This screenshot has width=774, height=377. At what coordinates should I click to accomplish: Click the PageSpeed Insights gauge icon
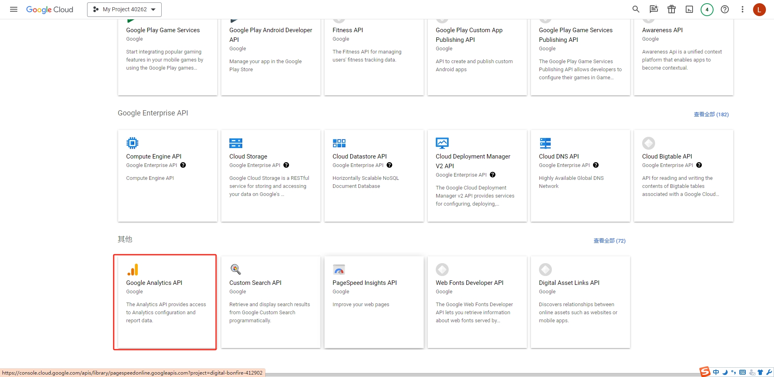click(339, 269)
